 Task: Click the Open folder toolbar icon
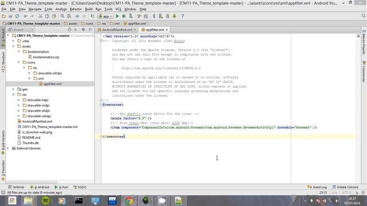coord(4,16)
